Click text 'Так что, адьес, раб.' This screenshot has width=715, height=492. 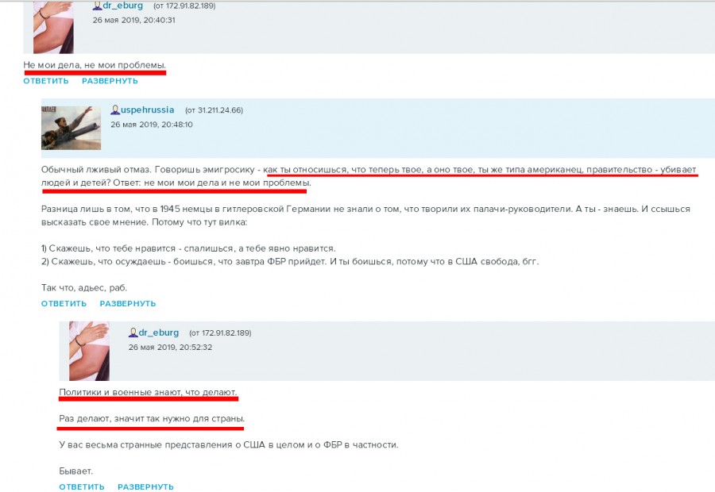coord(84,288)
